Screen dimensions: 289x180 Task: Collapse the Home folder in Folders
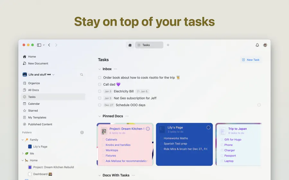click(x=22, y=160)
